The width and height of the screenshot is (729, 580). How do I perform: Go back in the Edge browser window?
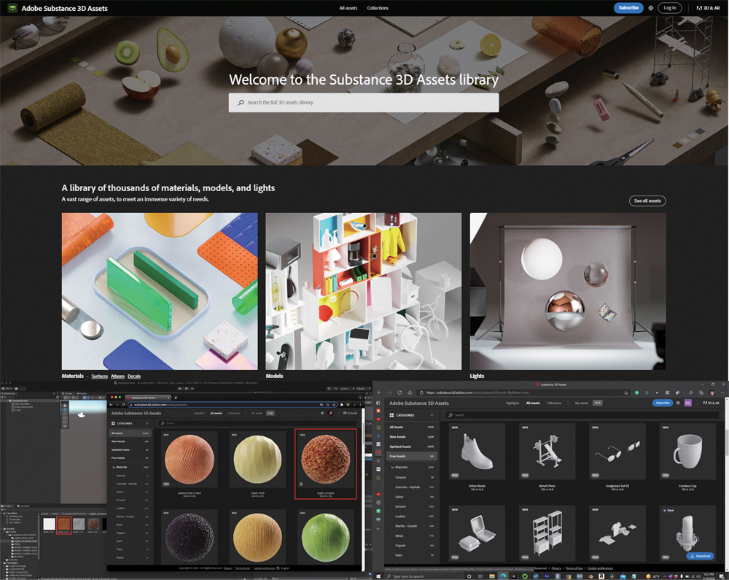pyautogui.click(x=380, y=393)
